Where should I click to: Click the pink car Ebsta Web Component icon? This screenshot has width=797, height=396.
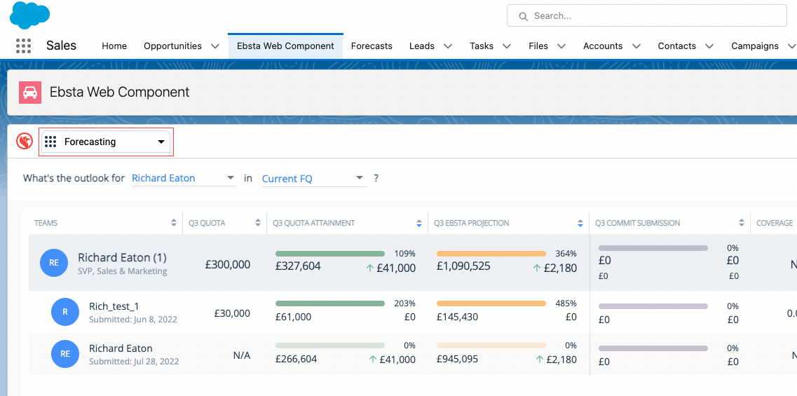click(29, 92)
